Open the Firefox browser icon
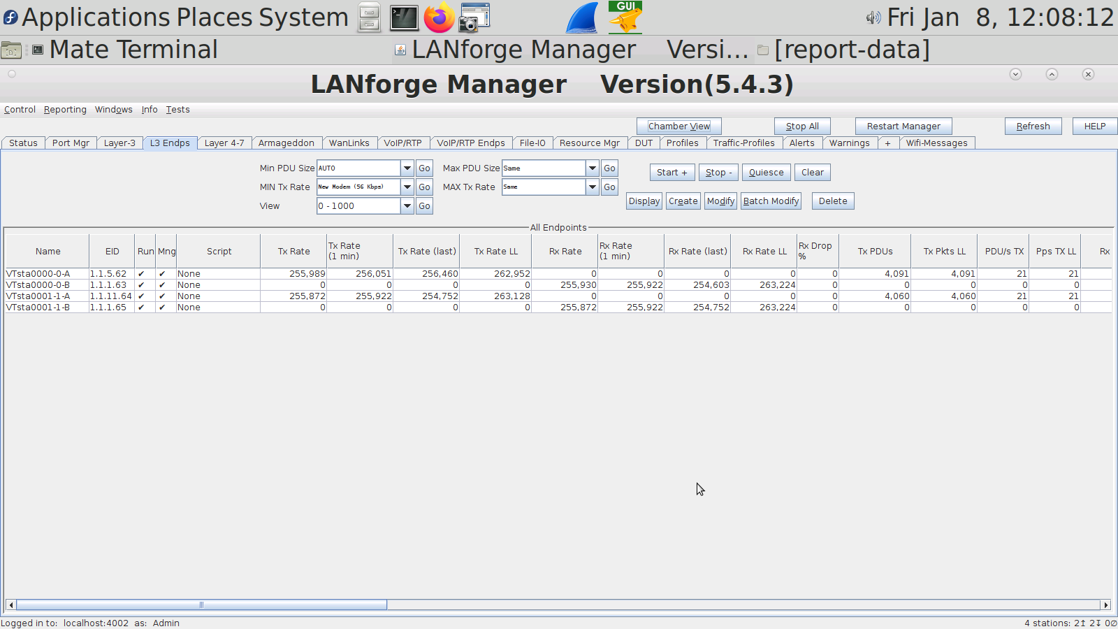 (x=440, y=17)
